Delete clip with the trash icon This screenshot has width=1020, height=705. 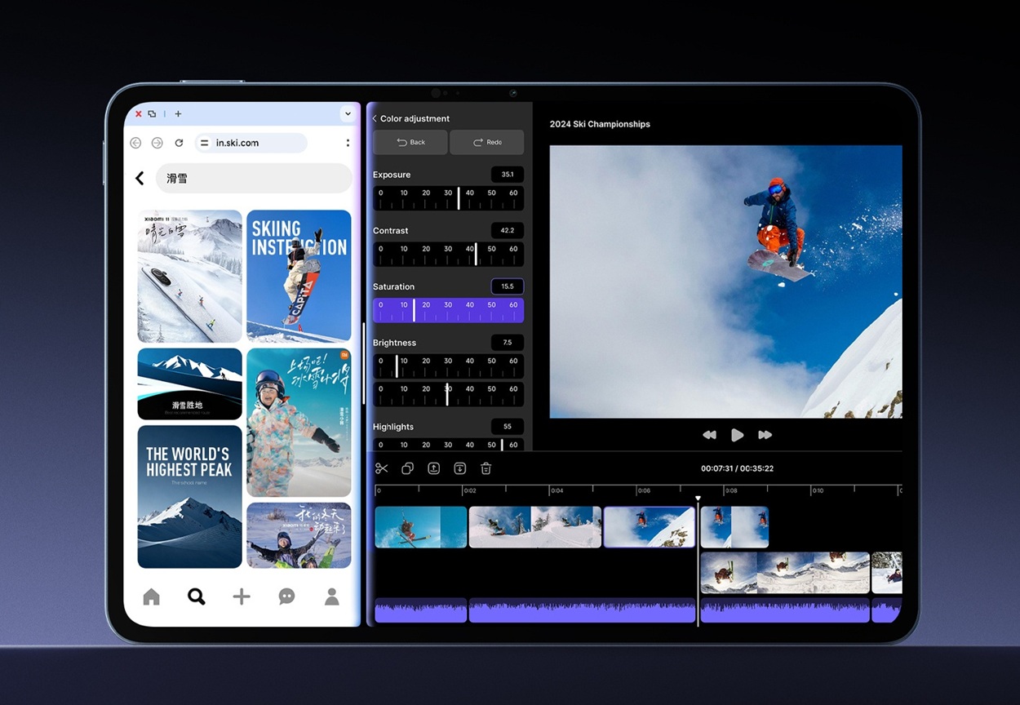click(486, 468)
